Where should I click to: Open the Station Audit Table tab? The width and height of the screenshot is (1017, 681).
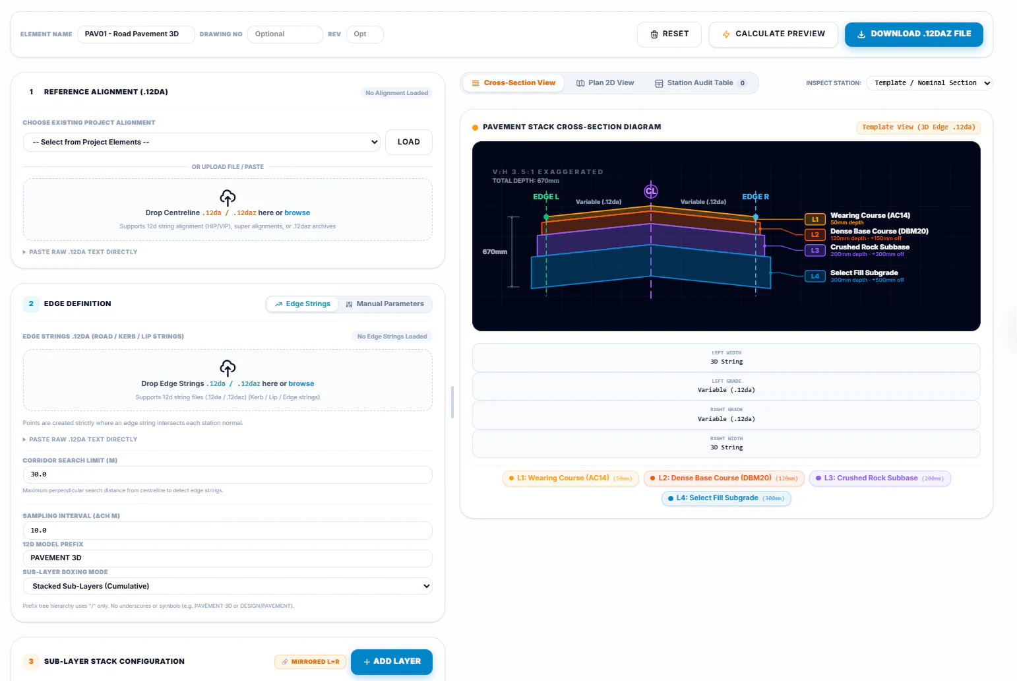coord(700,83)
